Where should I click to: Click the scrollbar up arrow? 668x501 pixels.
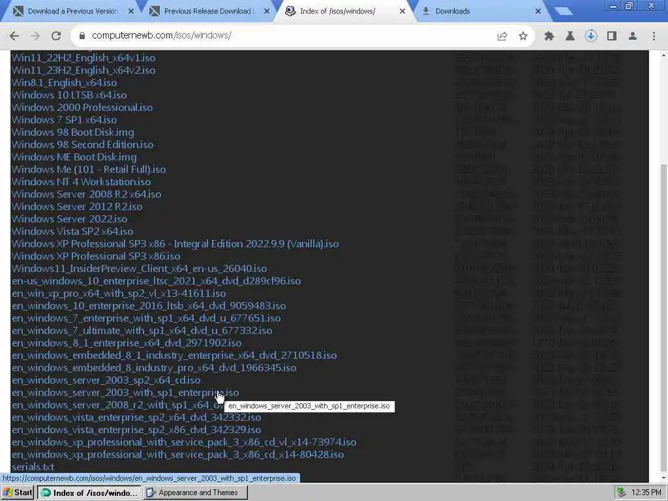663,55
